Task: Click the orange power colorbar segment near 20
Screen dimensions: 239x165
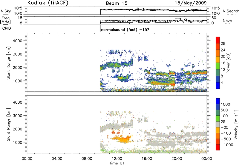Action: [x=218, y=53]
